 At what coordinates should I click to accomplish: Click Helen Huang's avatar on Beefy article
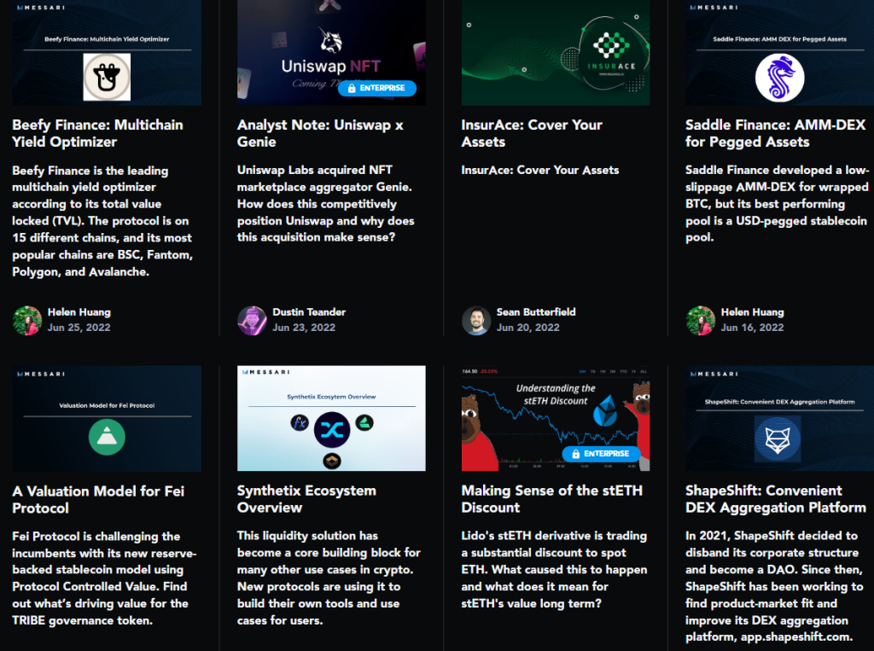26,320
